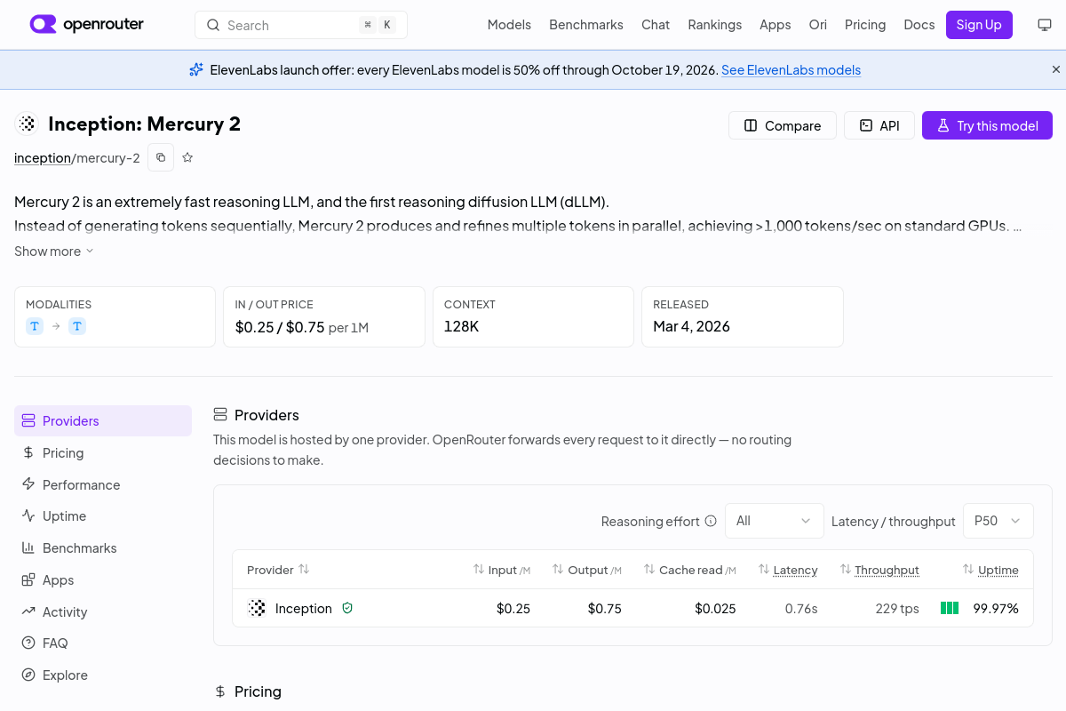Screen dimensions: 1066x711
Task: Expand the description with Show more
Action: (54, 252)
